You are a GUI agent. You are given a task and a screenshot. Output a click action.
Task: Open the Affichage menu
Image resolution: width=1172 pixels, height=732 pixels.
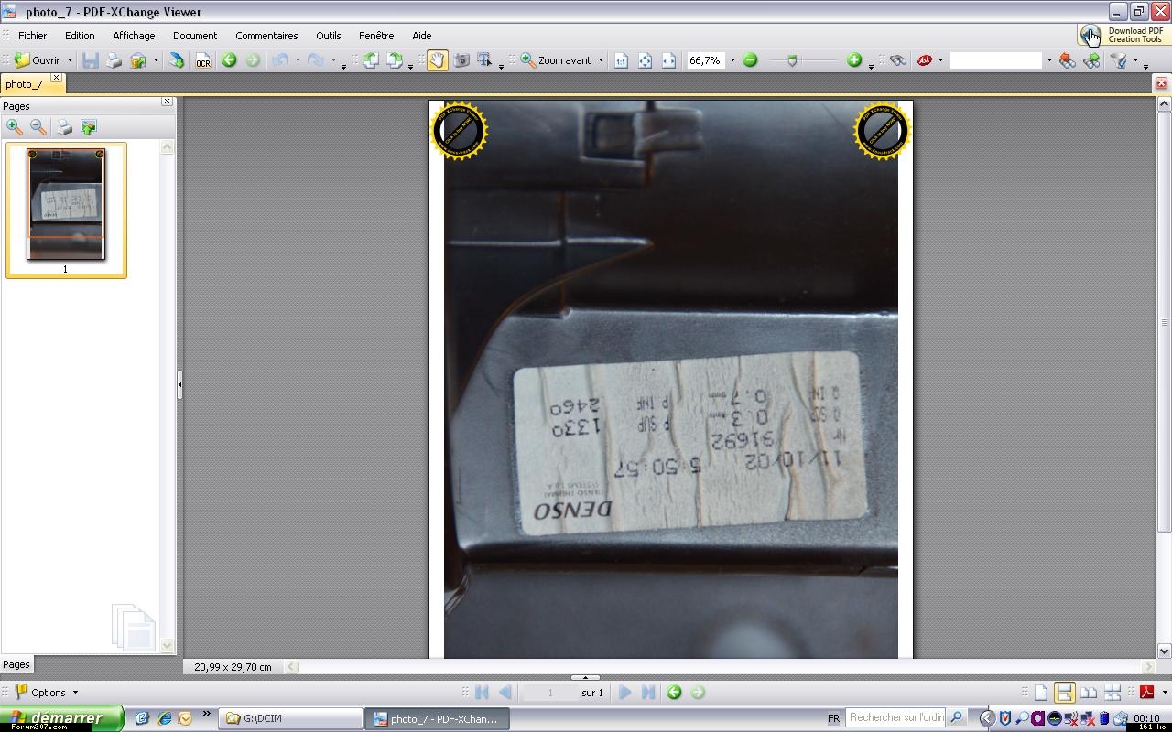[x=134, y=36]
